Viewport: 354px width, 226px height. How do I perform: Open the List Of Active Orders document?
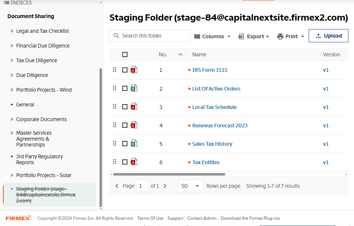pos(216,89)
